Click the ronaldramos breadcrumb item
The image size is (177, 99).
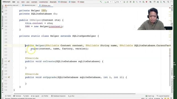point(43,2)
